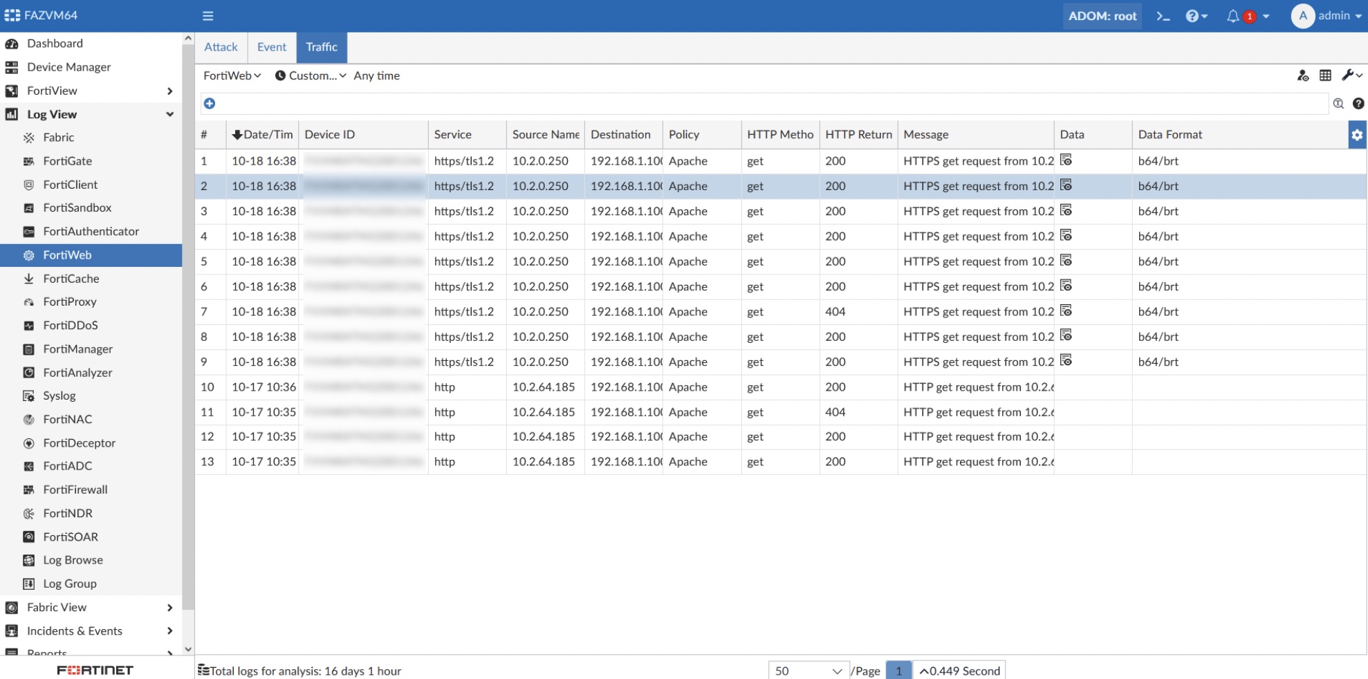Open the FortiWeb device dropdown
Screen dimensions: 1368x679
pos(232,75)
